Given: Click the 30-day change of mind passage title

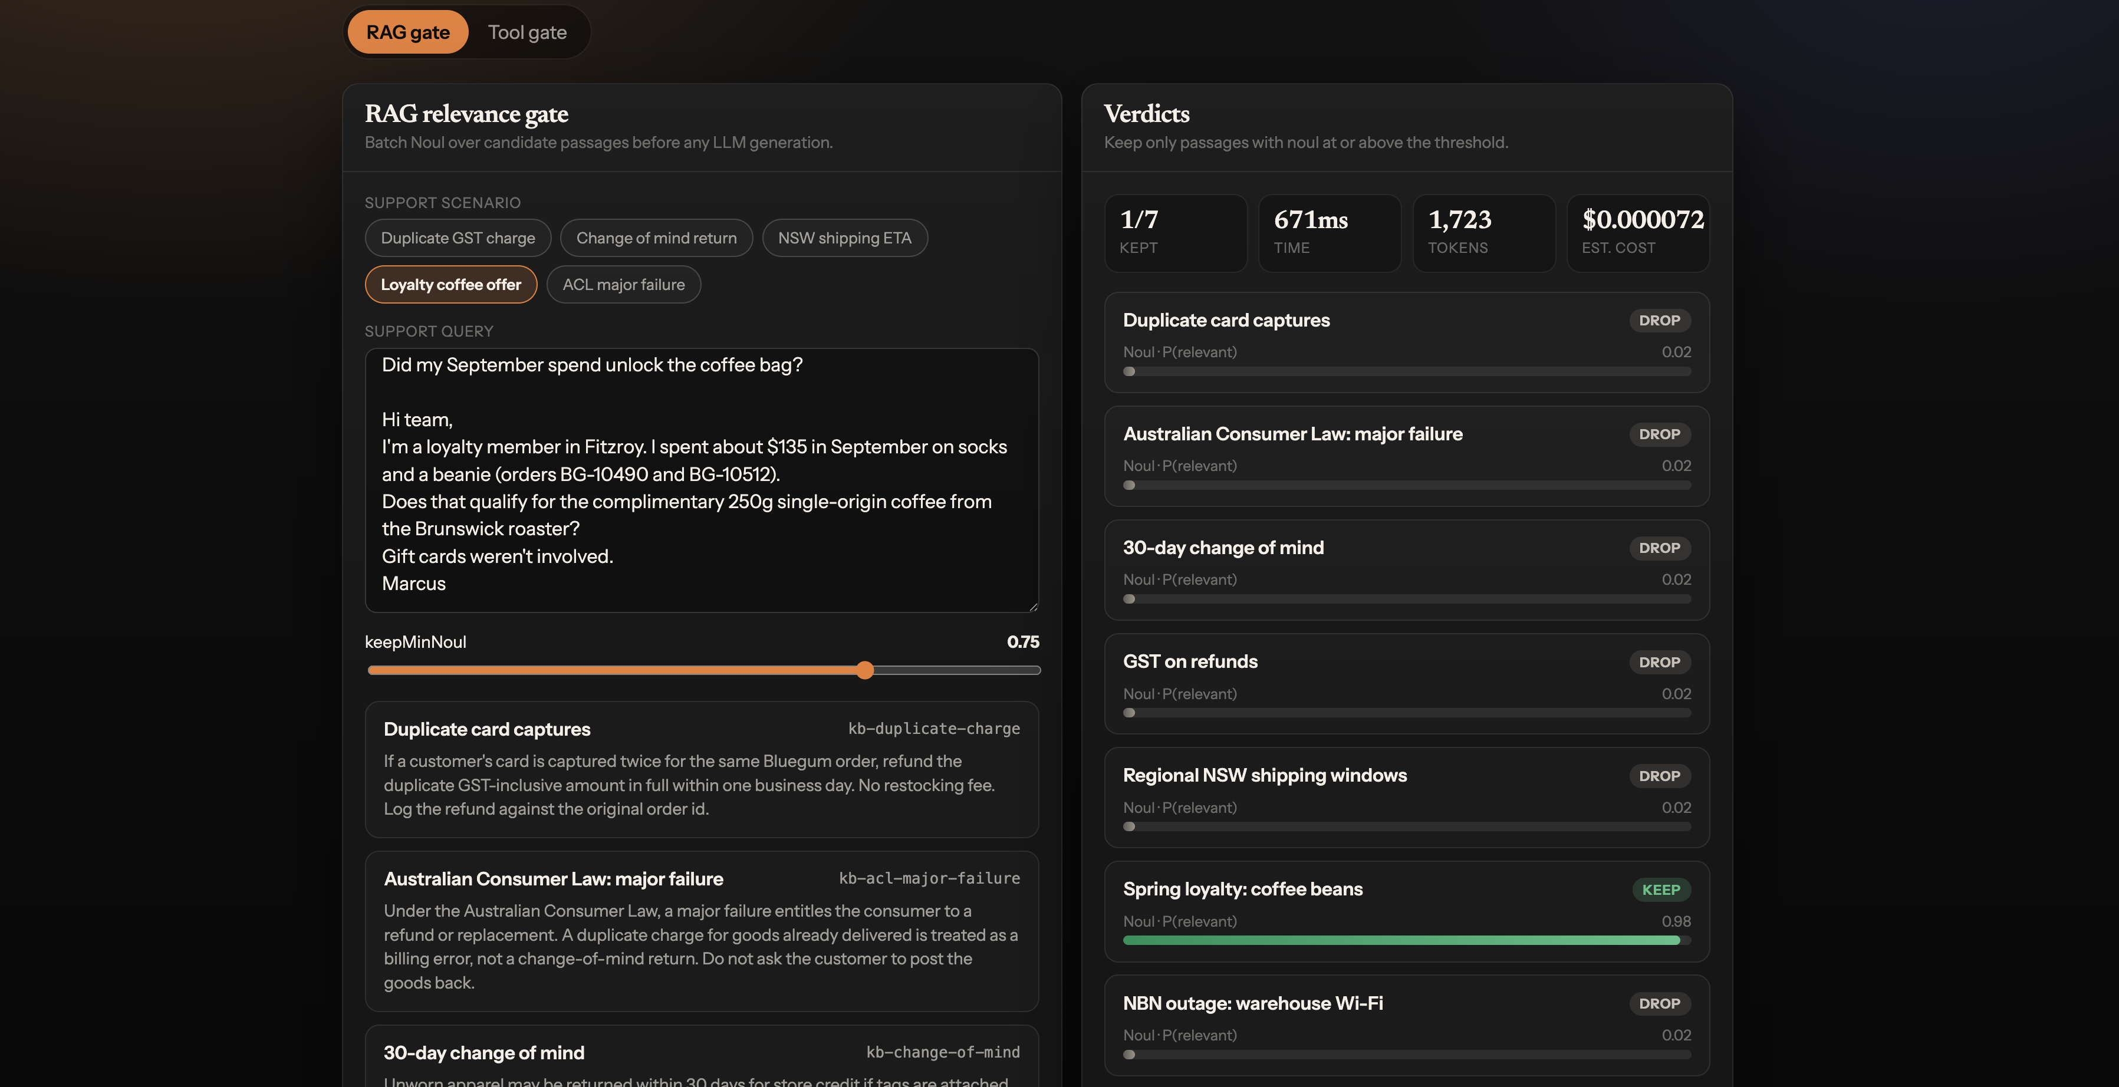Looking at the screenshot, I should [483, 1052].
